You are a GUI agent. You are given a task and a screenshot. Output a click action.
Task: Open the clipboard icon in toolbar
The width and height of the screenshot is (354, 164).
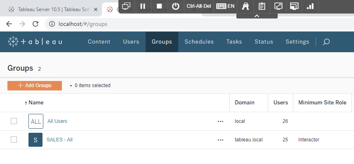(262, 6)
